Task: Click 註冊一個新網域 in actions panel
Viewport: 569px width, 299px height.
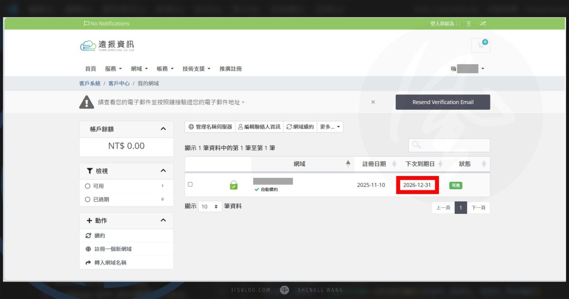Action: tap(113, 249)
